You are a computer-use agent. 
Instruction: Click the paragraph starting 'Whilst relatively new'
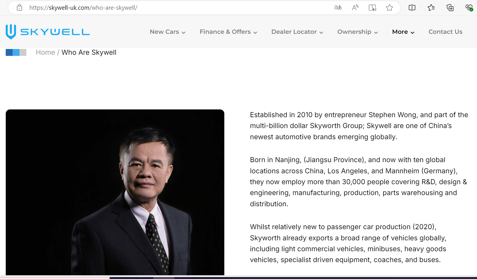pyautogui.click(x=348, y=243)
